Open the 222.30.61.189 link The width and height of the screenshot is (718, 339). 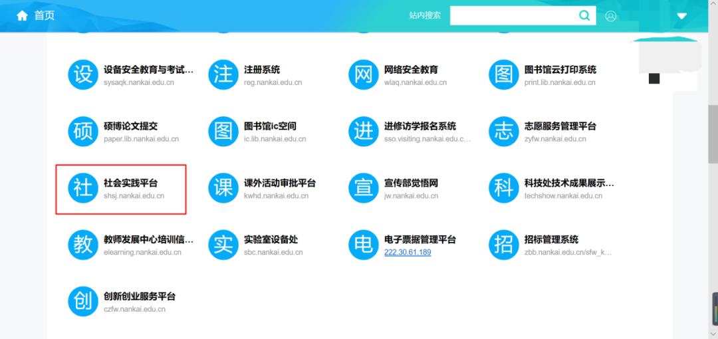408,253
